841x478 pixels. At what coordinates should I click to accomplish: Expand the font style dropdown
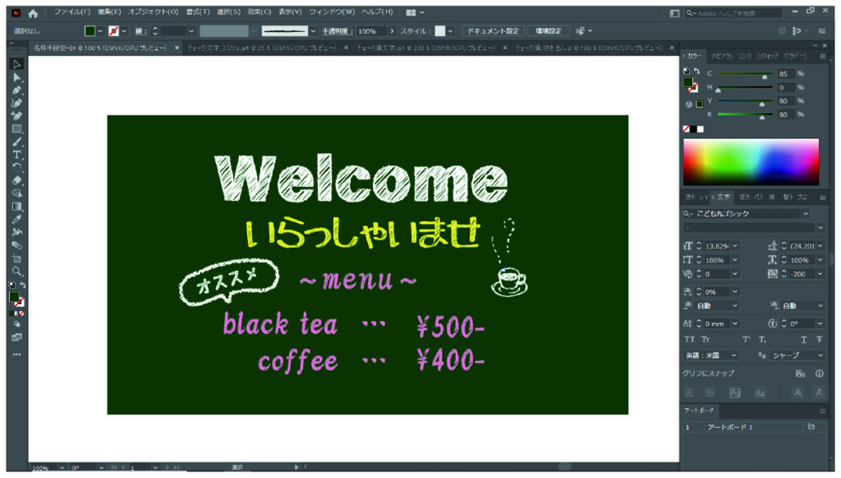tap(820, 228)
